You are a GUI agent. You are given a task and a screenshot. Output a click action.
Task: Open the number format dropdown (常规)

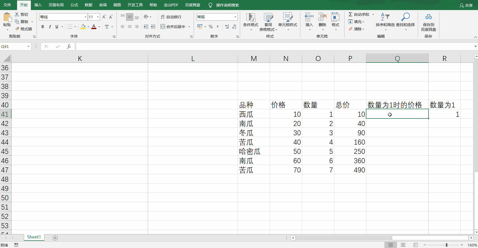pyautogui.click(x=235, y=17)
